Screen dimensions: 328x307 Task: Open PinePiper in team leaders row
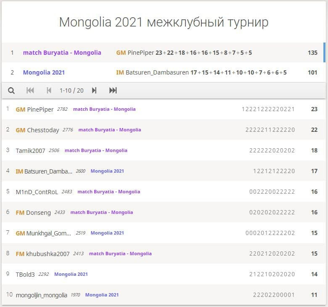tap(140, 53)
